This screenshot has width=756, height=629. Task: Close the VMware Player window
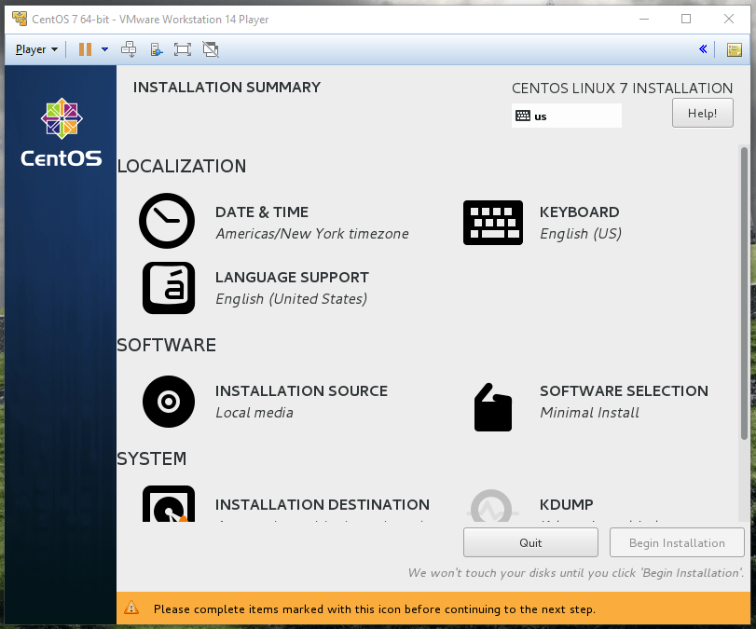(729, 19)
